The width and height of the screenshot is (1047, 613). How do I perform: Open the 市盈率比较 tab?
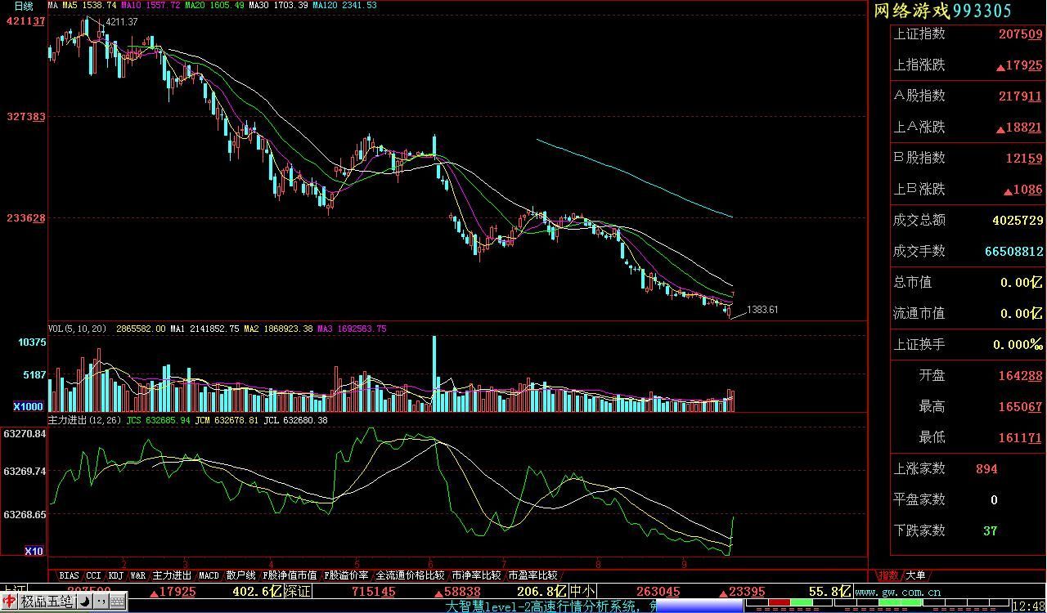coord(532,575)
